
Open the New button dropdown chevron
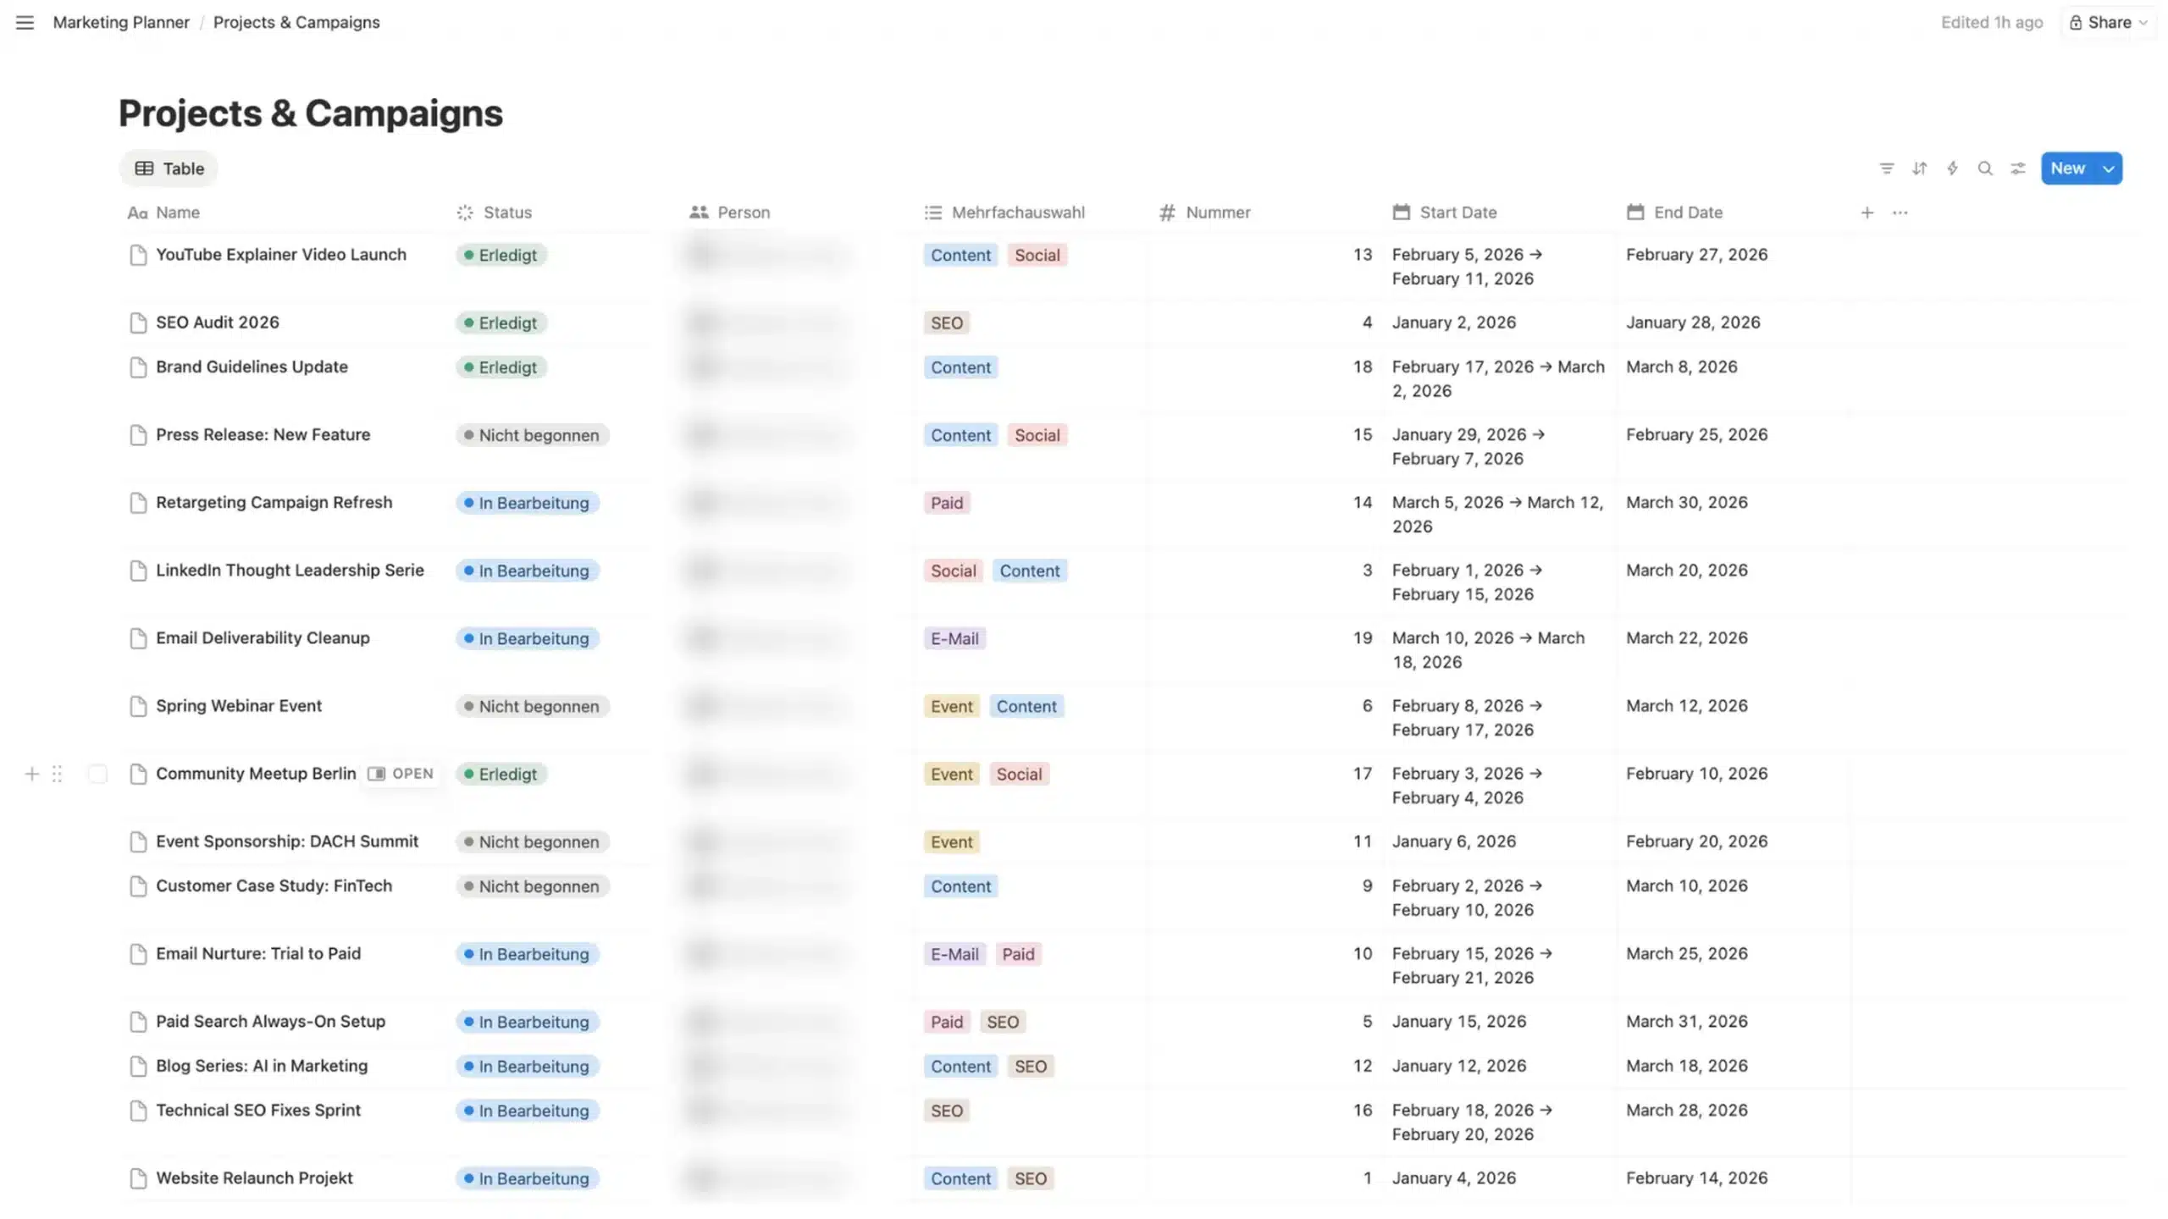(x=2108, y=168)
